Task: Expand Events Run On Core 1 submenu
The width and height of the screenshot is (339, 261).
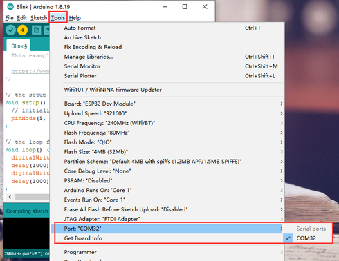Action: pos(167,200)
